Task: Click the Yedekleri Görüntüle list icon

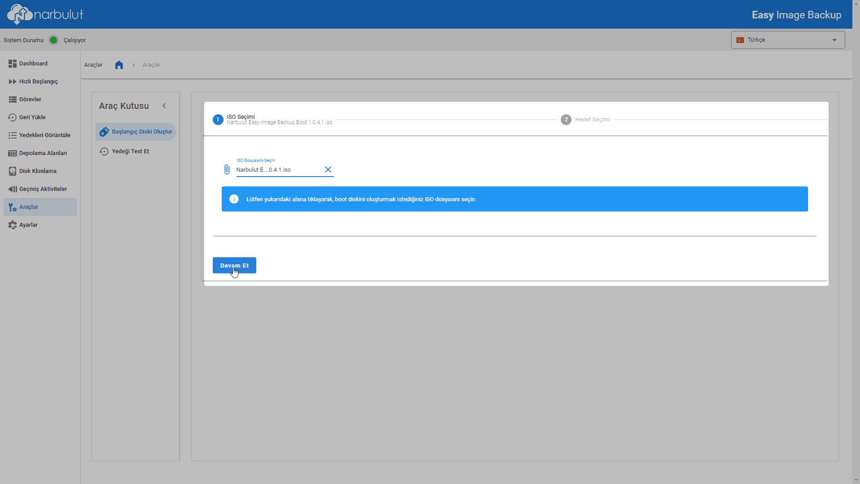Action: [13, 135]
